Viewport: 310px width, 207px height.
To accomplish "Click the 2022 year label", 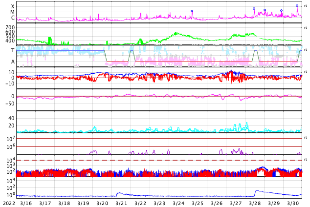I will pos(9,204).
